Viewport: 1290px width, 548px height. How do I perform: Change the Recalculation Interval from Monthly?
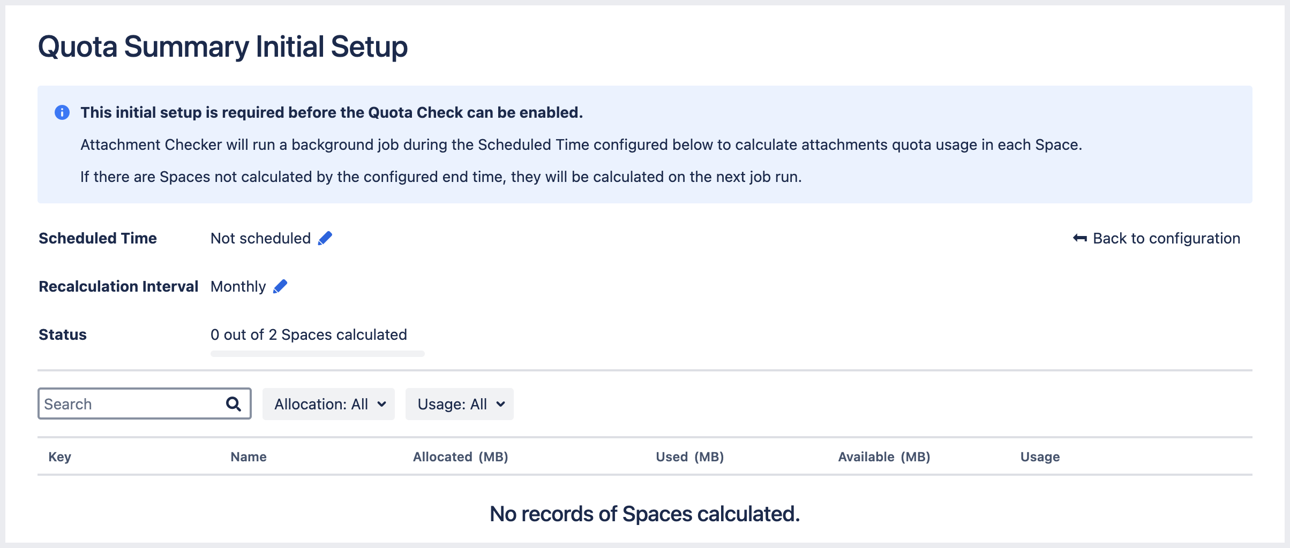[x=280, y=286]
